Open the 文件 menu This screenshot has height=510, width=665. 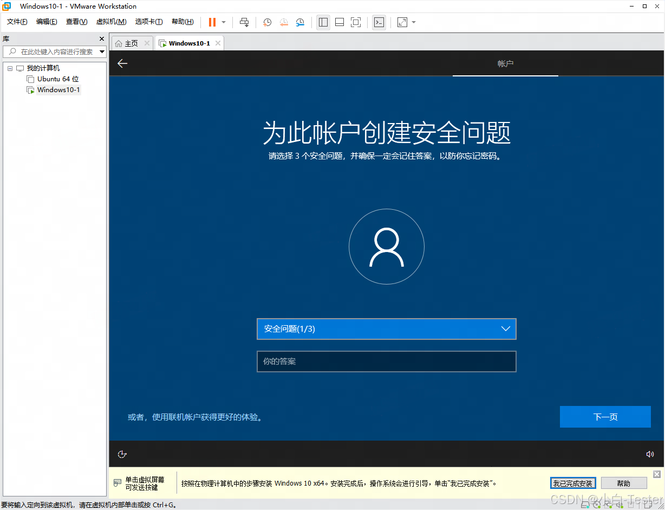point(17,22)
